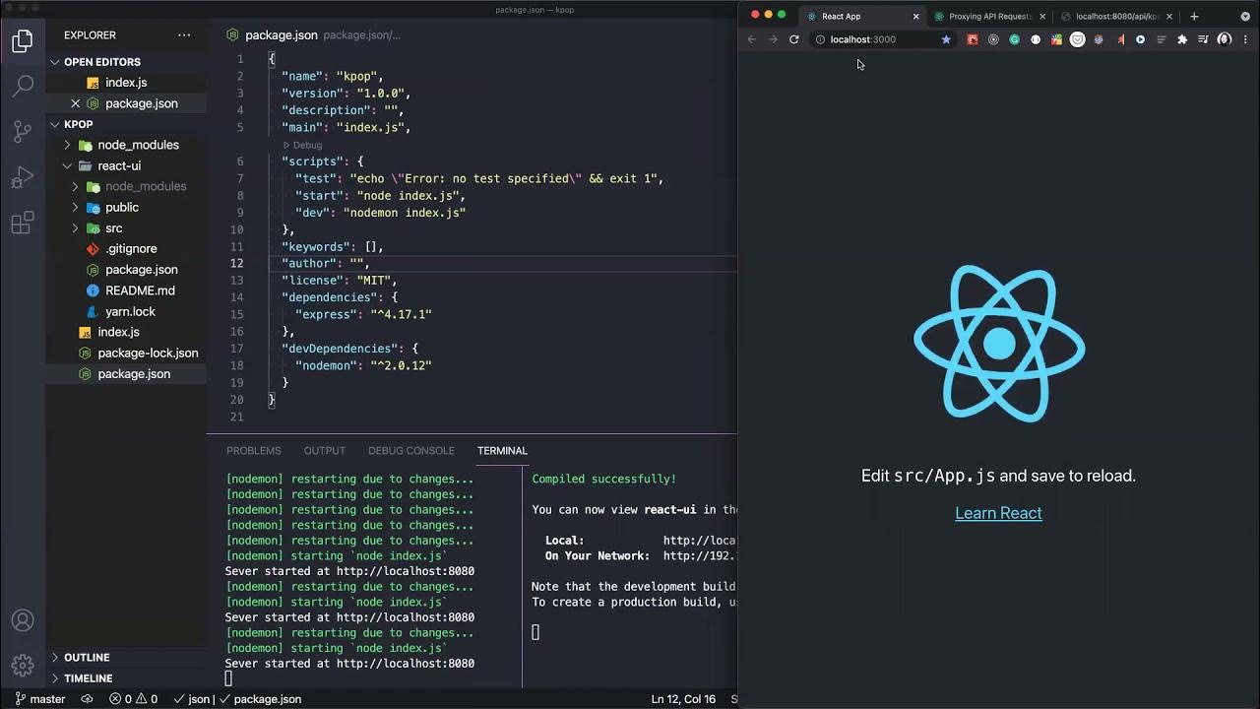
Task: Collapse the react-ui folder
Action: [67, 165]
